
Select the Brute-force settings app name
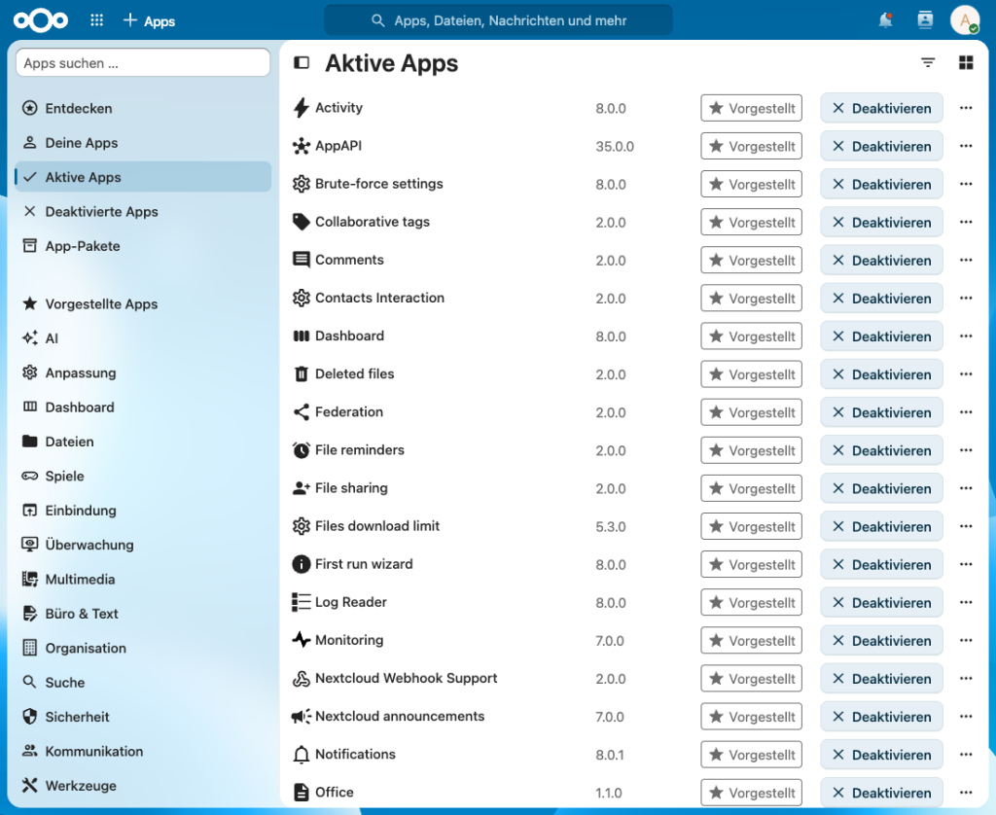click(379, 184)
